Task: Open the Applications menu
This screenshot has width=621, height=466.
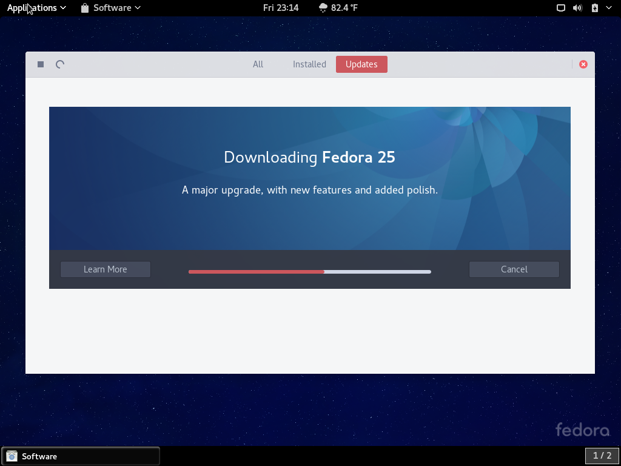Action: [36, 8]
